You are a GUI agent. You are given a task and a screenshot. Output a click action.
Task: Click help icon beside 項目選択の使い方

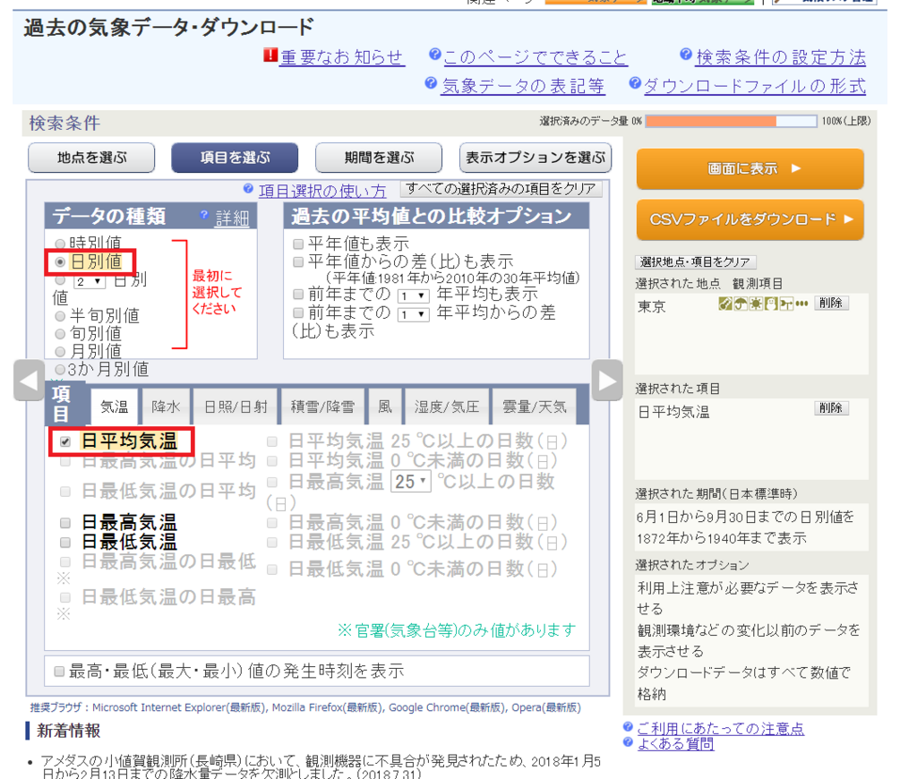(249, 188)
